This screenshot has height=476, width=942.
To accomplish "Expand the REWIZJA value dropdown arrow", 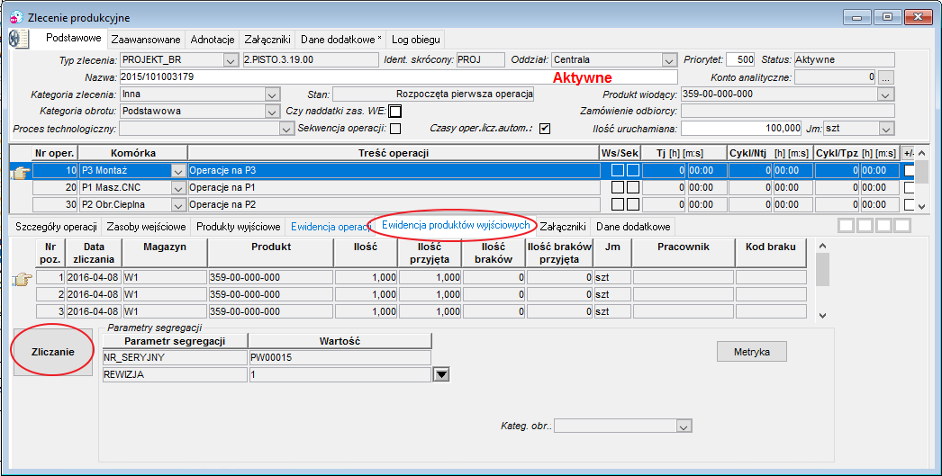I will point(441,374).
